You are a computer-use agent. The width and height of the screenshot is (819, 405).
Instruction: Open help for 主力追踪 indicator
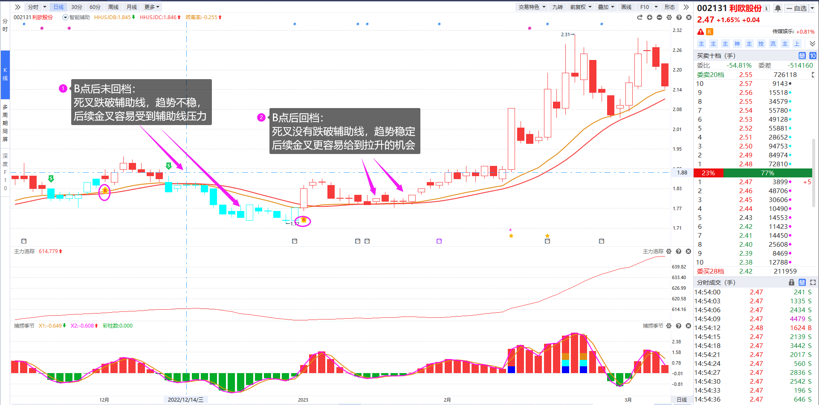pyautogui.click(x=679, y=251)
